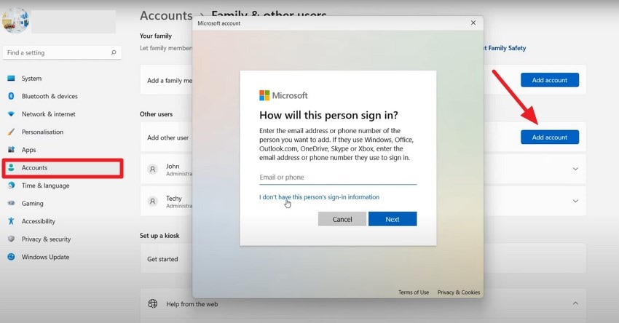Open System settings page

point(31,78)
